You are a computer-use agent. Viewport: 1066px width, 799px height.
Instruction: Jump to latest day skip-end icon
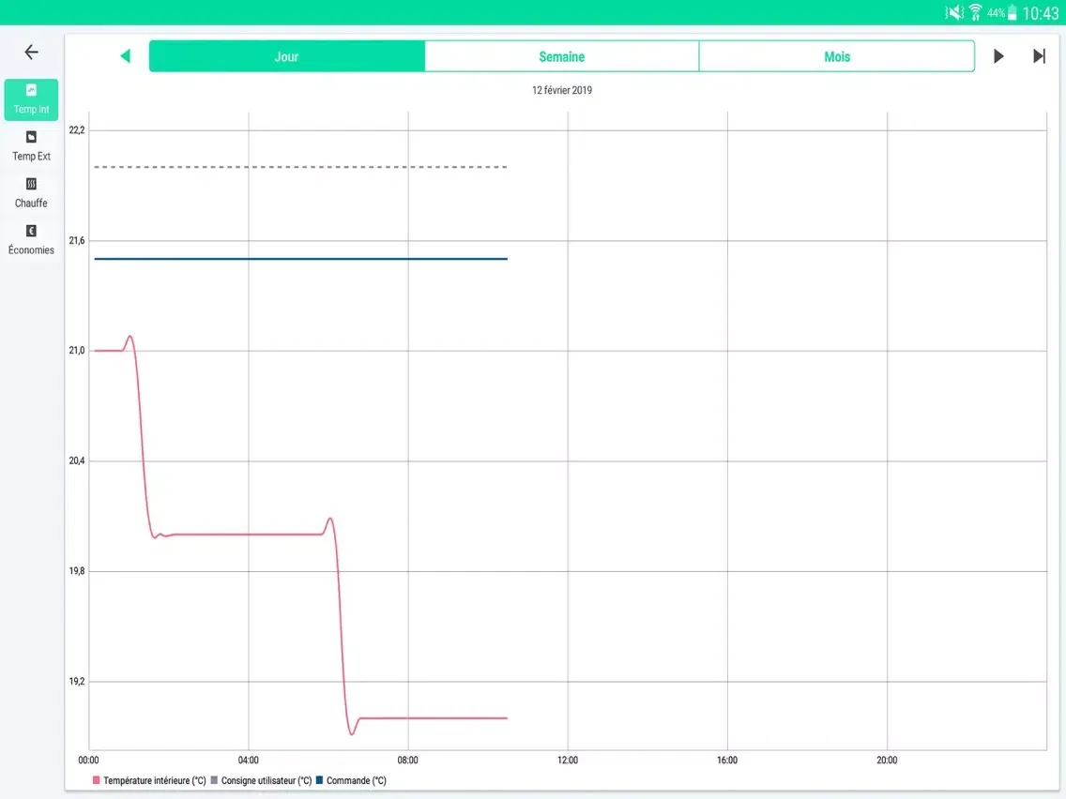(x=1039, y=55)
